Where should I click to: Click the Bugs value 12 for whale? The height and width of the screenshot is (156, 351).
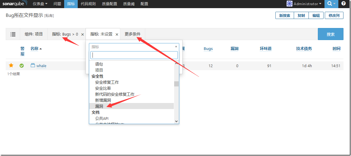(210, 66)
